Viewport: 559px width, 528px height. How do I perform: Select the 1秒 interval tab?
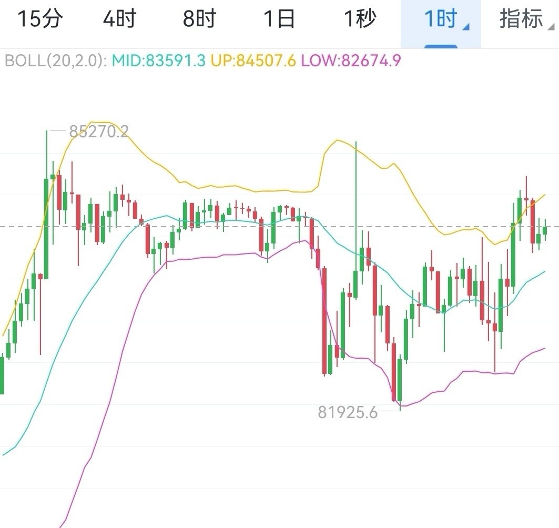coord(360,20)
